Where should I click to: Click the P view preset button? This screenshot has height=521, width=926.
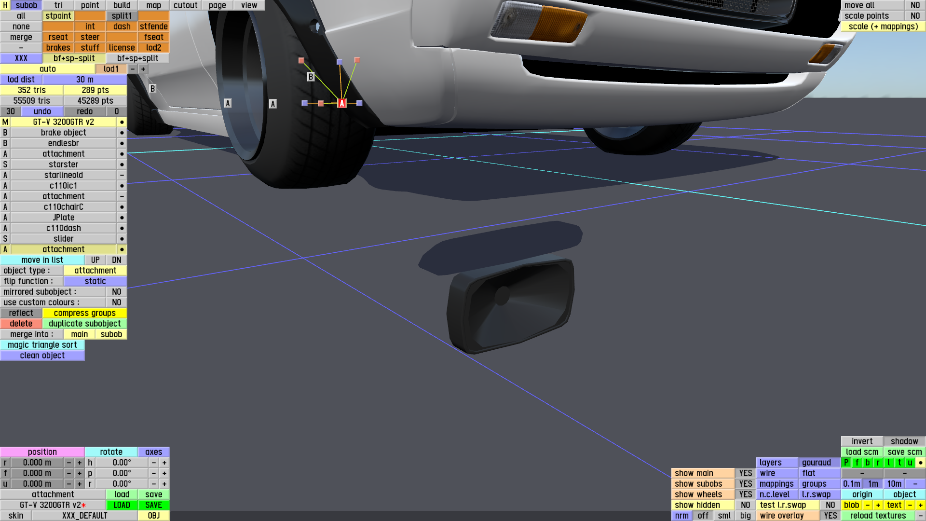[x=846, y=463]
